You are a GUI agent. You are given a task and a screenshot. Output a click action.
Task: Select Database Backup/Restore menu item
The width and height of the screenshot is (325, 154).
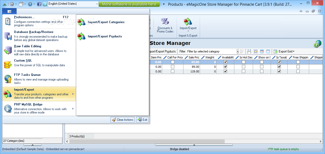point(39,36)
